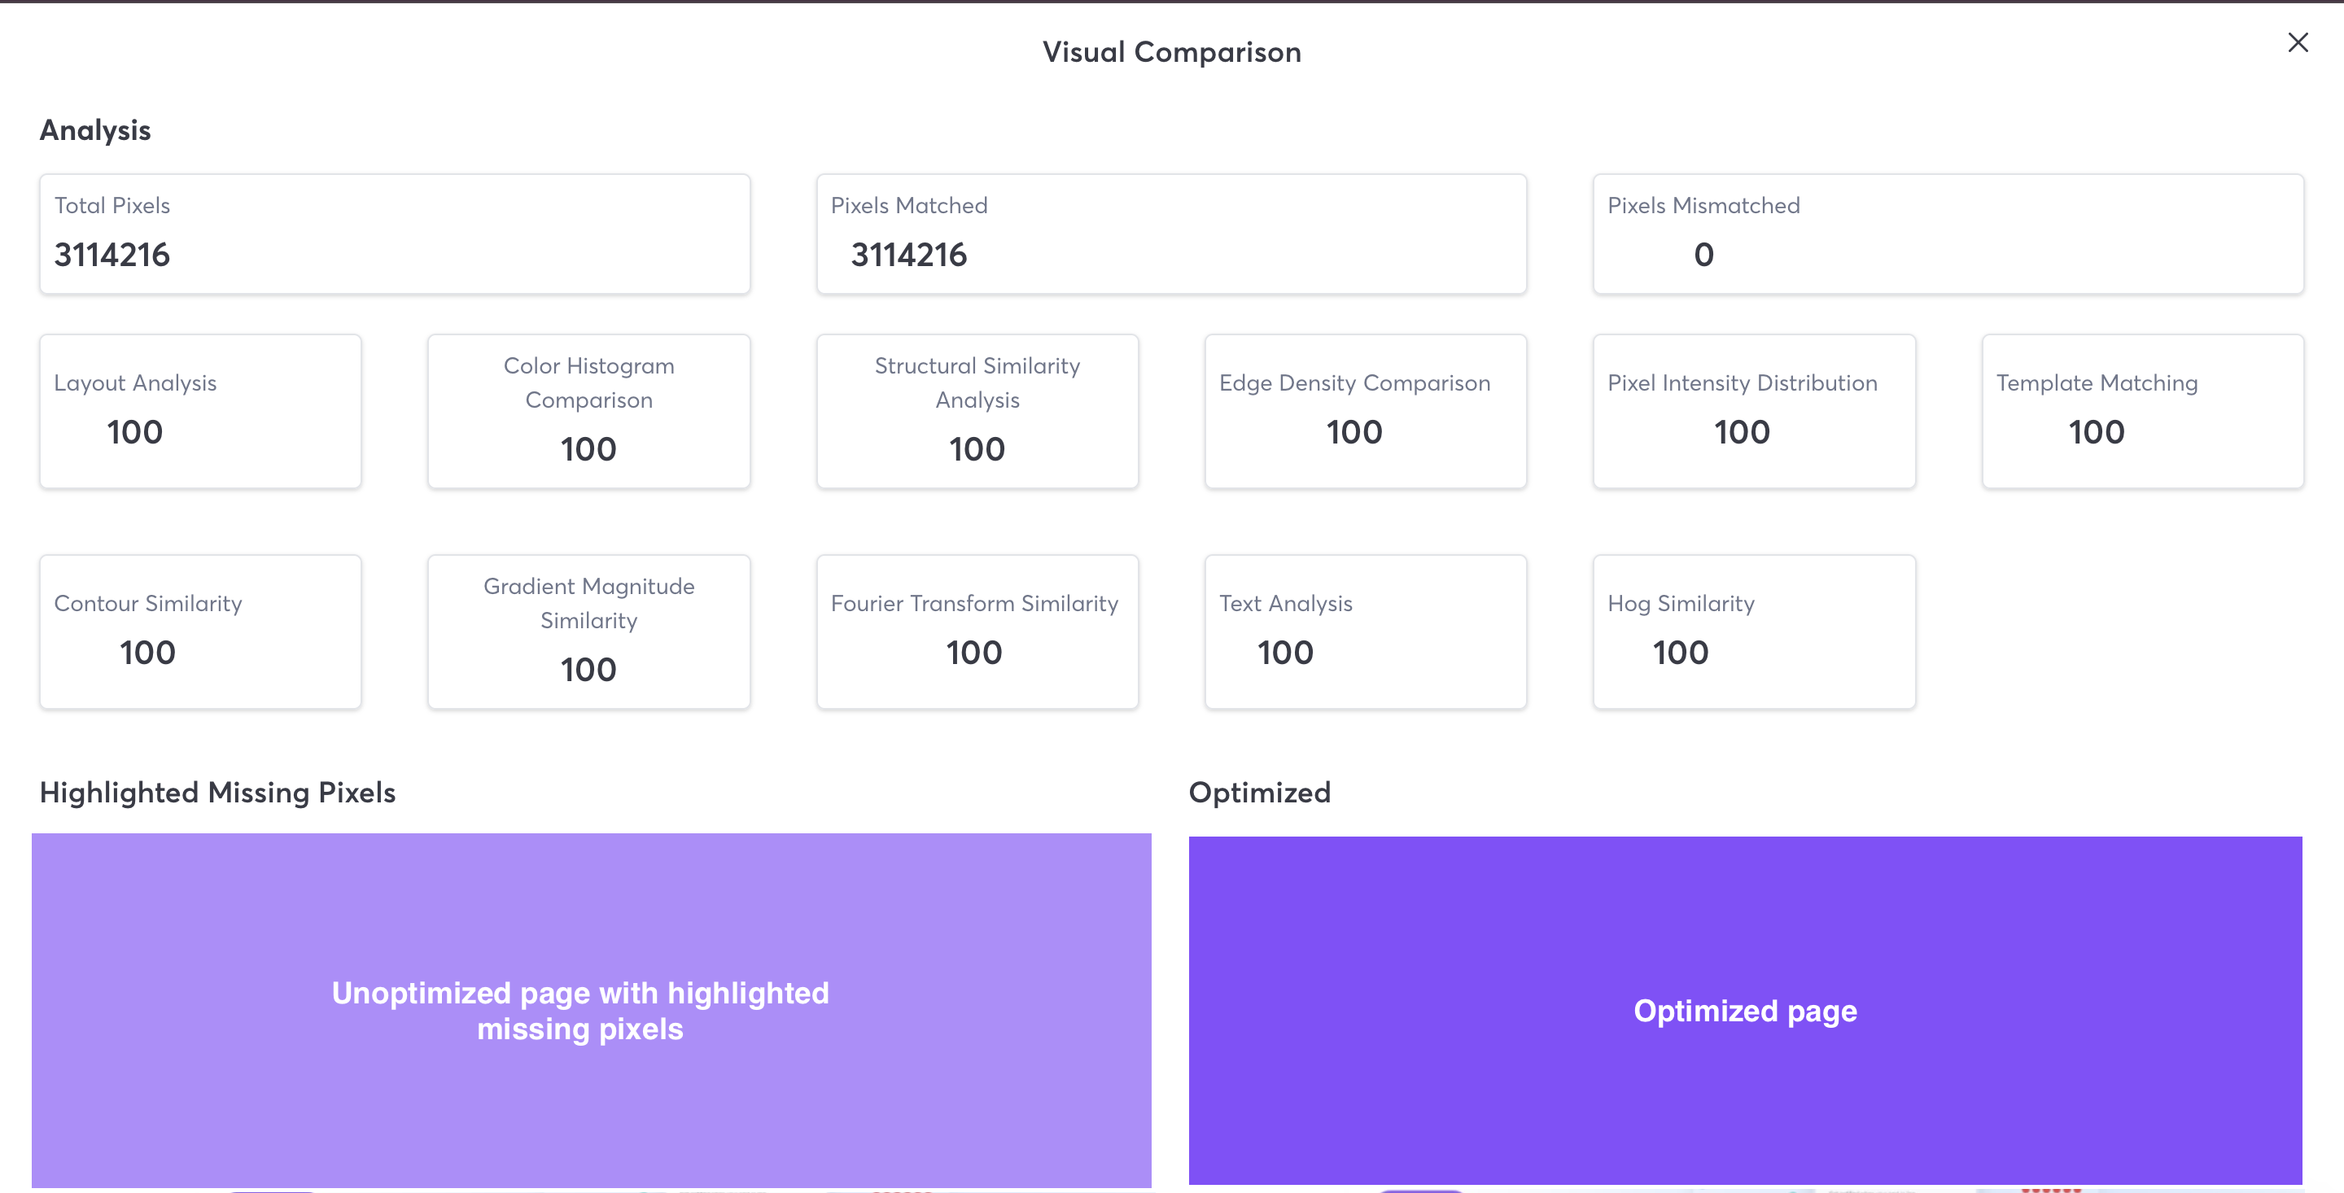Select the Layout Analysis score card
This screenshot has height=1193, width=2344.
(200, 411)
